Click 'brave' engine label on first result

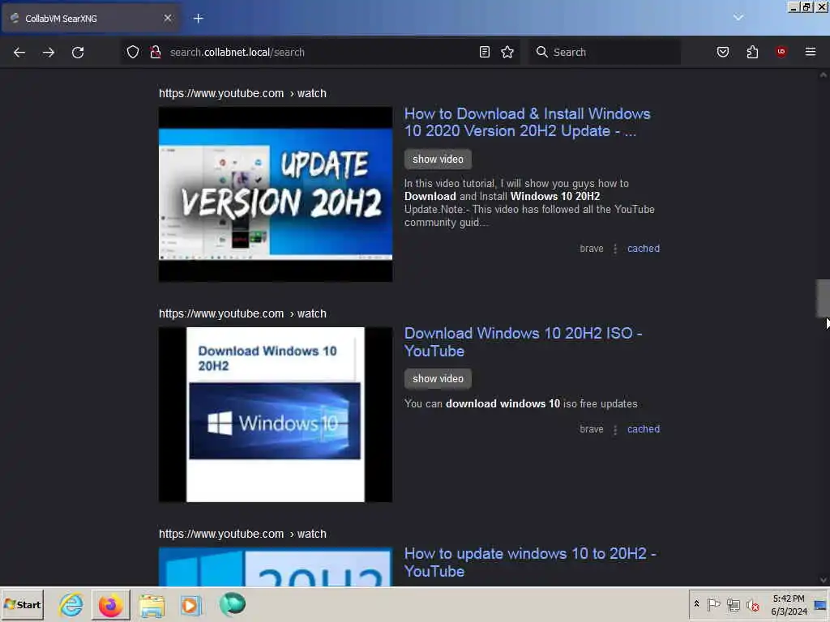[x=591, y=249]
